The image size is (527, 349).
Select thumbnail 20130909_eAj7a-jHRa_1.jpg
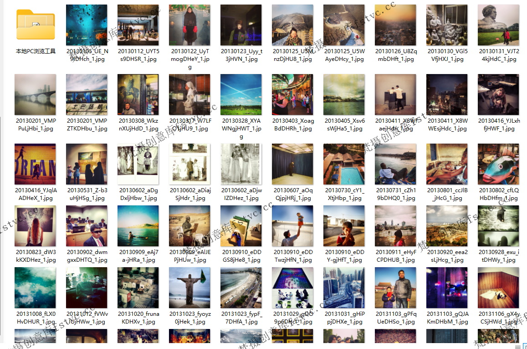(x=138, y=226)
